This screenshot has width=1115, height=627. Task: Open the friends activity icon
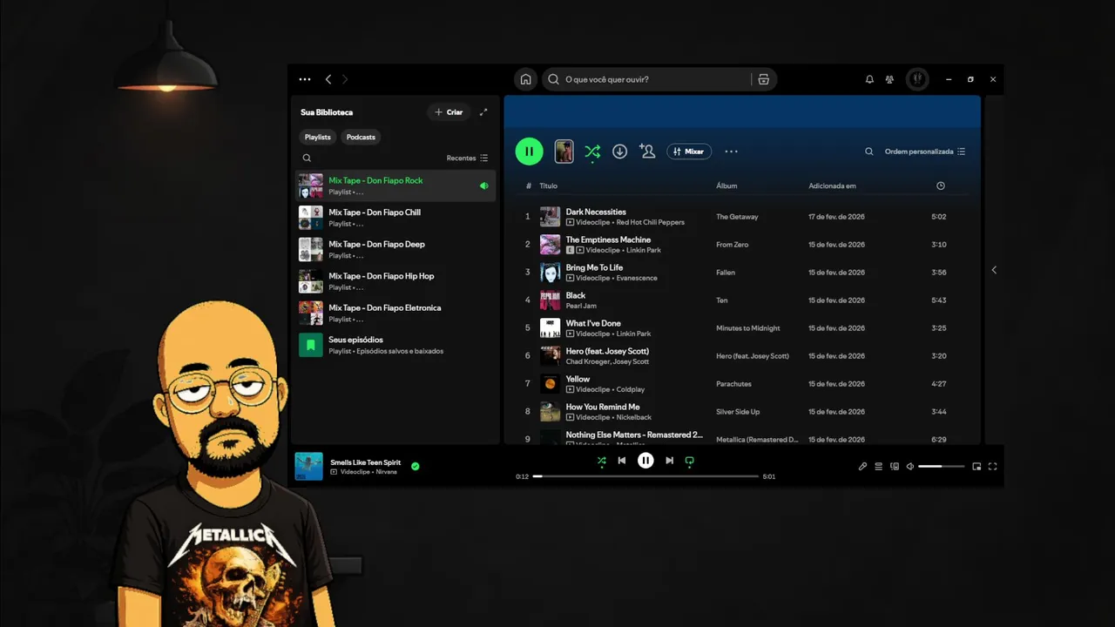[x=889, y=79]
